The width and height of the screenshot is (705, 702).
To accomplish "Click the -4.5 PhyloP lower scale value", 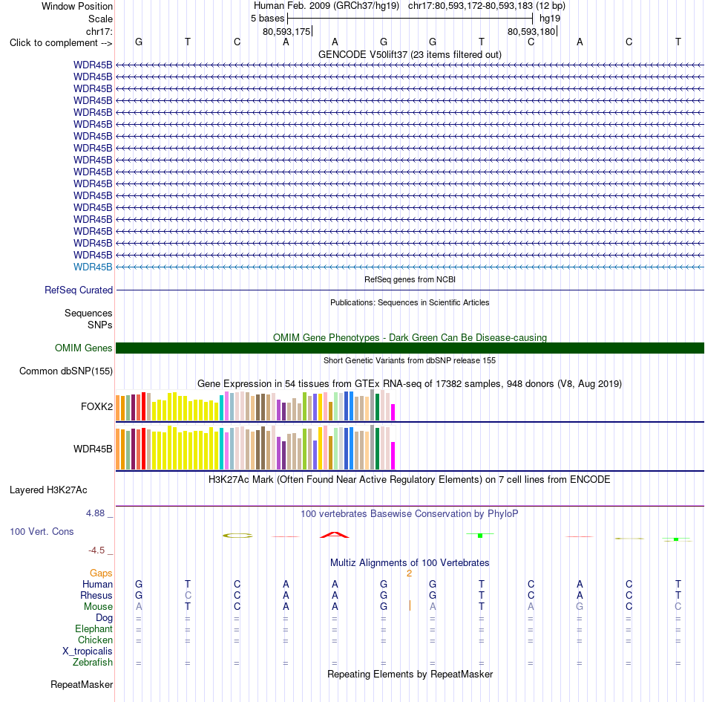I will [x=96, y=550].
